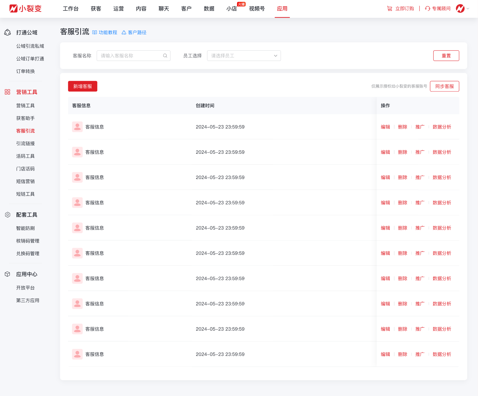
Task: Switch to the 数据 top navigation tab
Action: pyautogui.click(x=209, y=9)
